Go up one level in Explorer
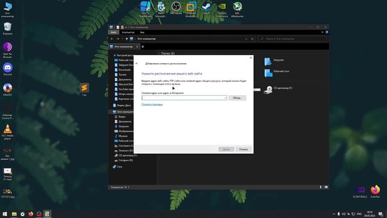387x218 pixels. [x=126, y=39]
